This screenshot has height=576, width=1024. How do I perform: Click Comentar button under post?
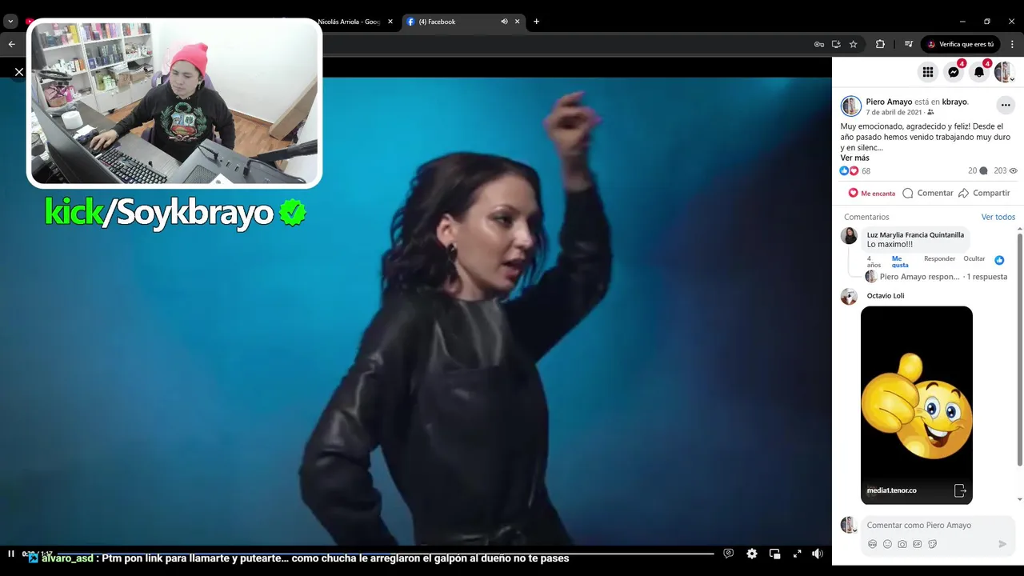[x=927, y=193]
